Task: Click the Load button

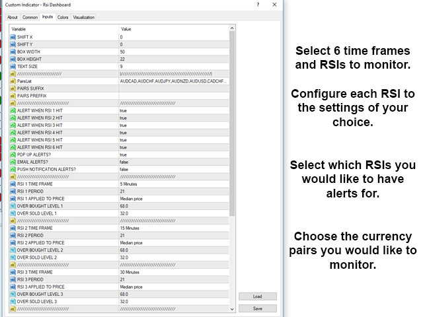Action: [x=258, y=297]
